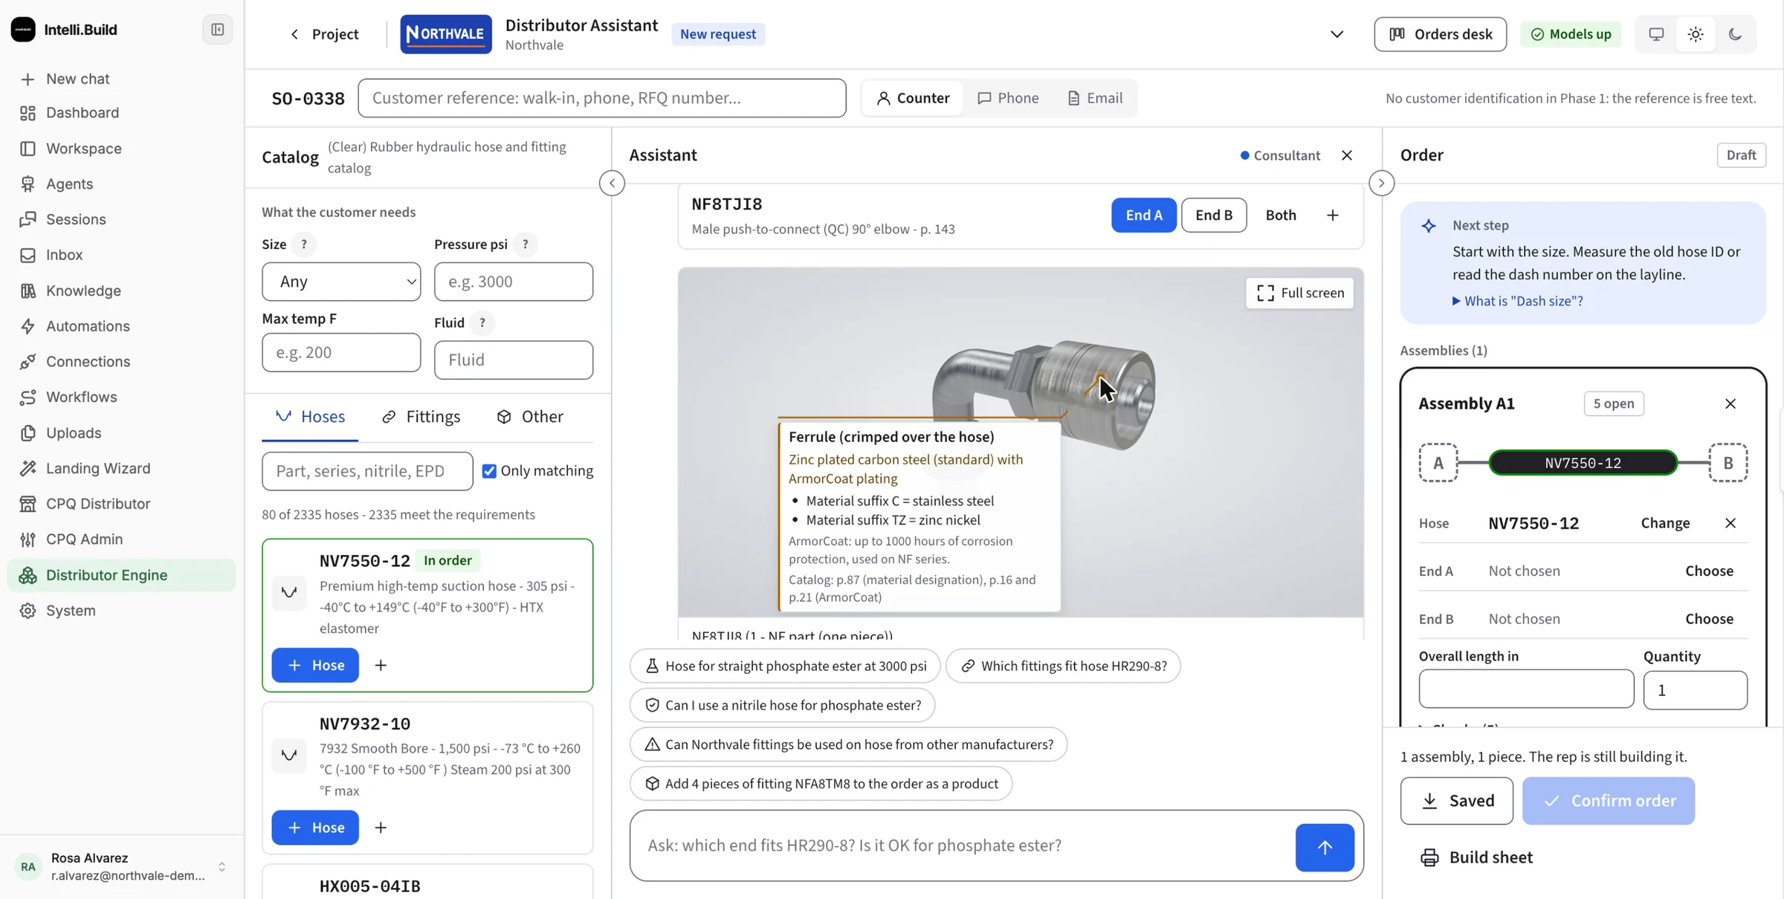Expand the header chevron dropdown
This screenshot has height=899, width=1784.
(x=1337, y=34)
